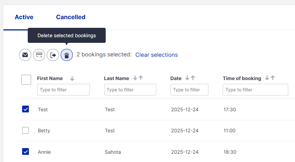Open the Active tab
295x162 pixels.
click(x=24, y=17)
